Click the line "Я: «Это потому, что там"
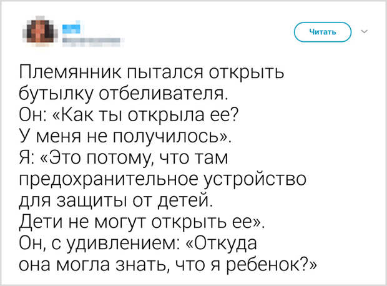The image size is (387, 286). pos(124,158)
